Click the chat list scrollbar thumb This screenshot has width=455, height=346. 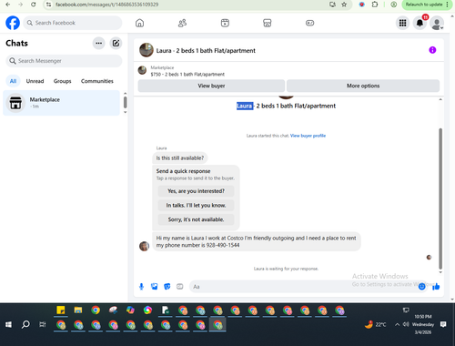tap(125, 102)
